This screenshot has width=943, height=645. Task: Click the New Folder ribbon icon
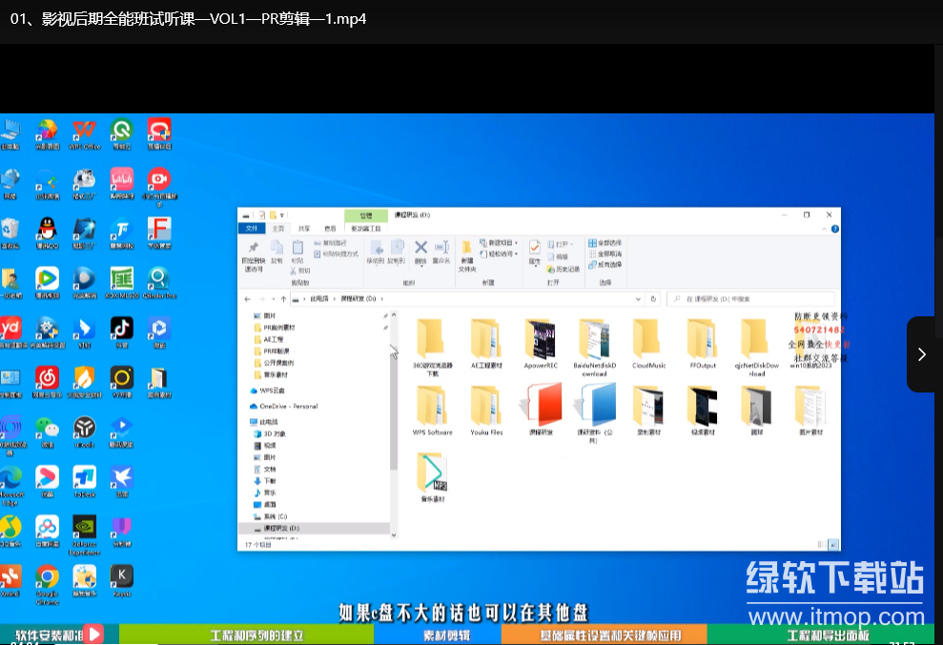click(466, 256)
